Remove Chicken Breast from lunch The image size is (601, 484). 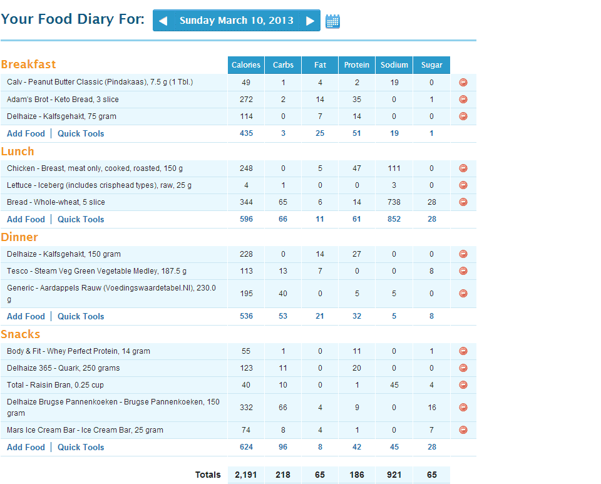[463, 168]
